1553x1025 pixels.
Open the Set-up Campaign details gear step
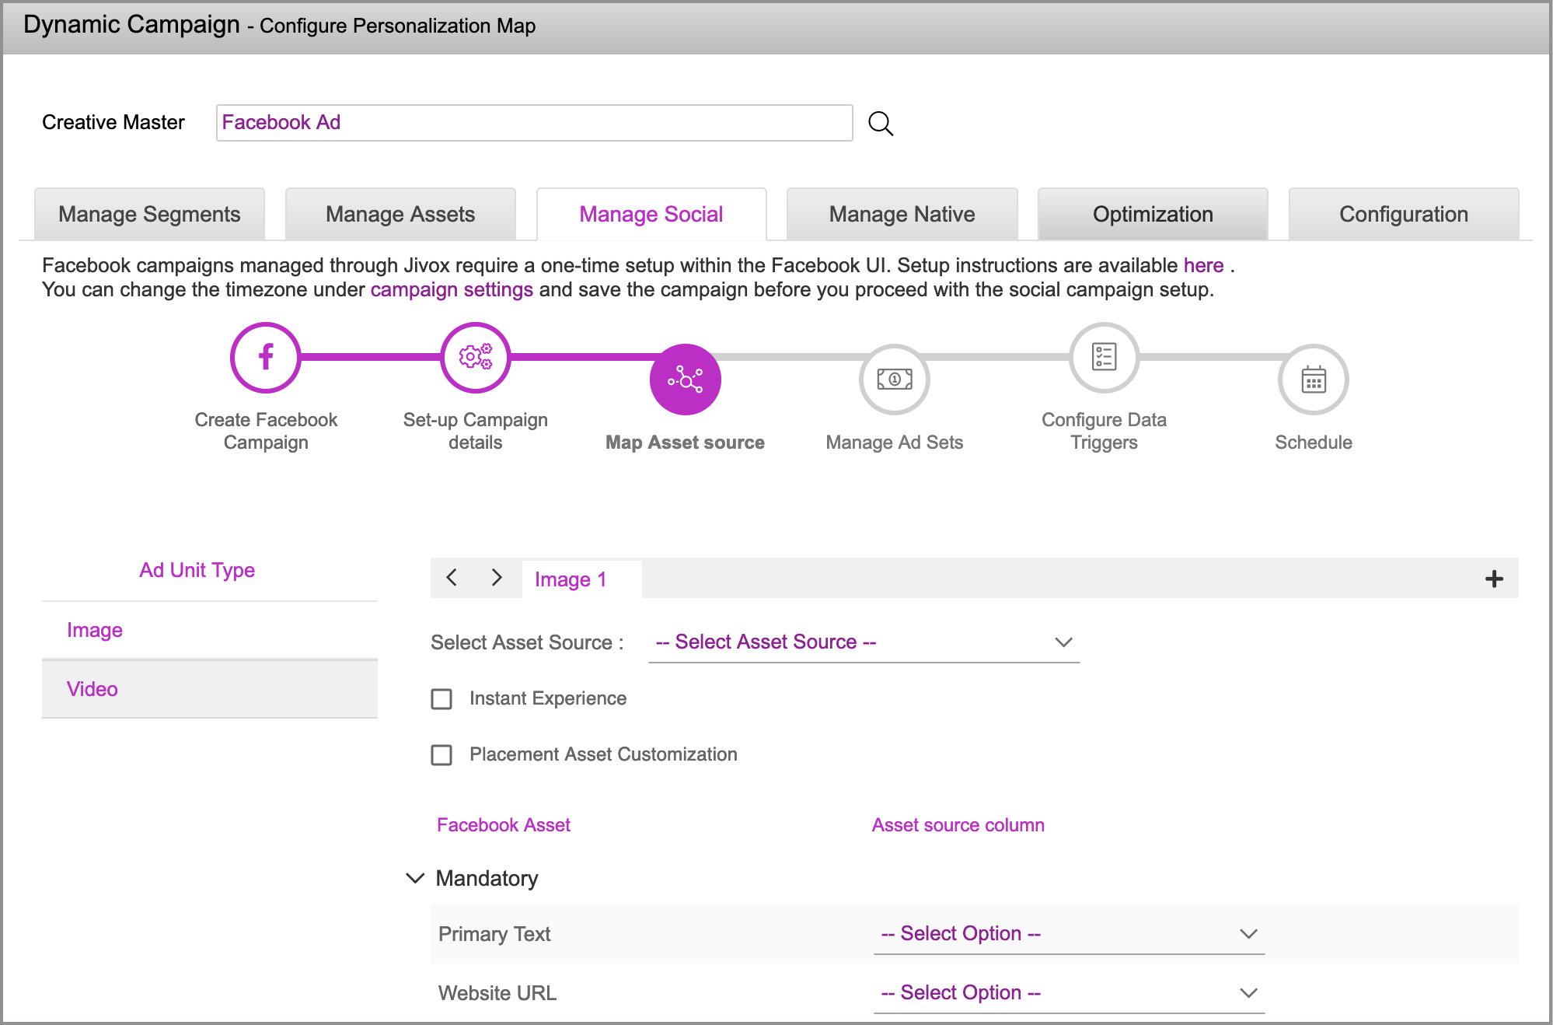click(476, 358)
